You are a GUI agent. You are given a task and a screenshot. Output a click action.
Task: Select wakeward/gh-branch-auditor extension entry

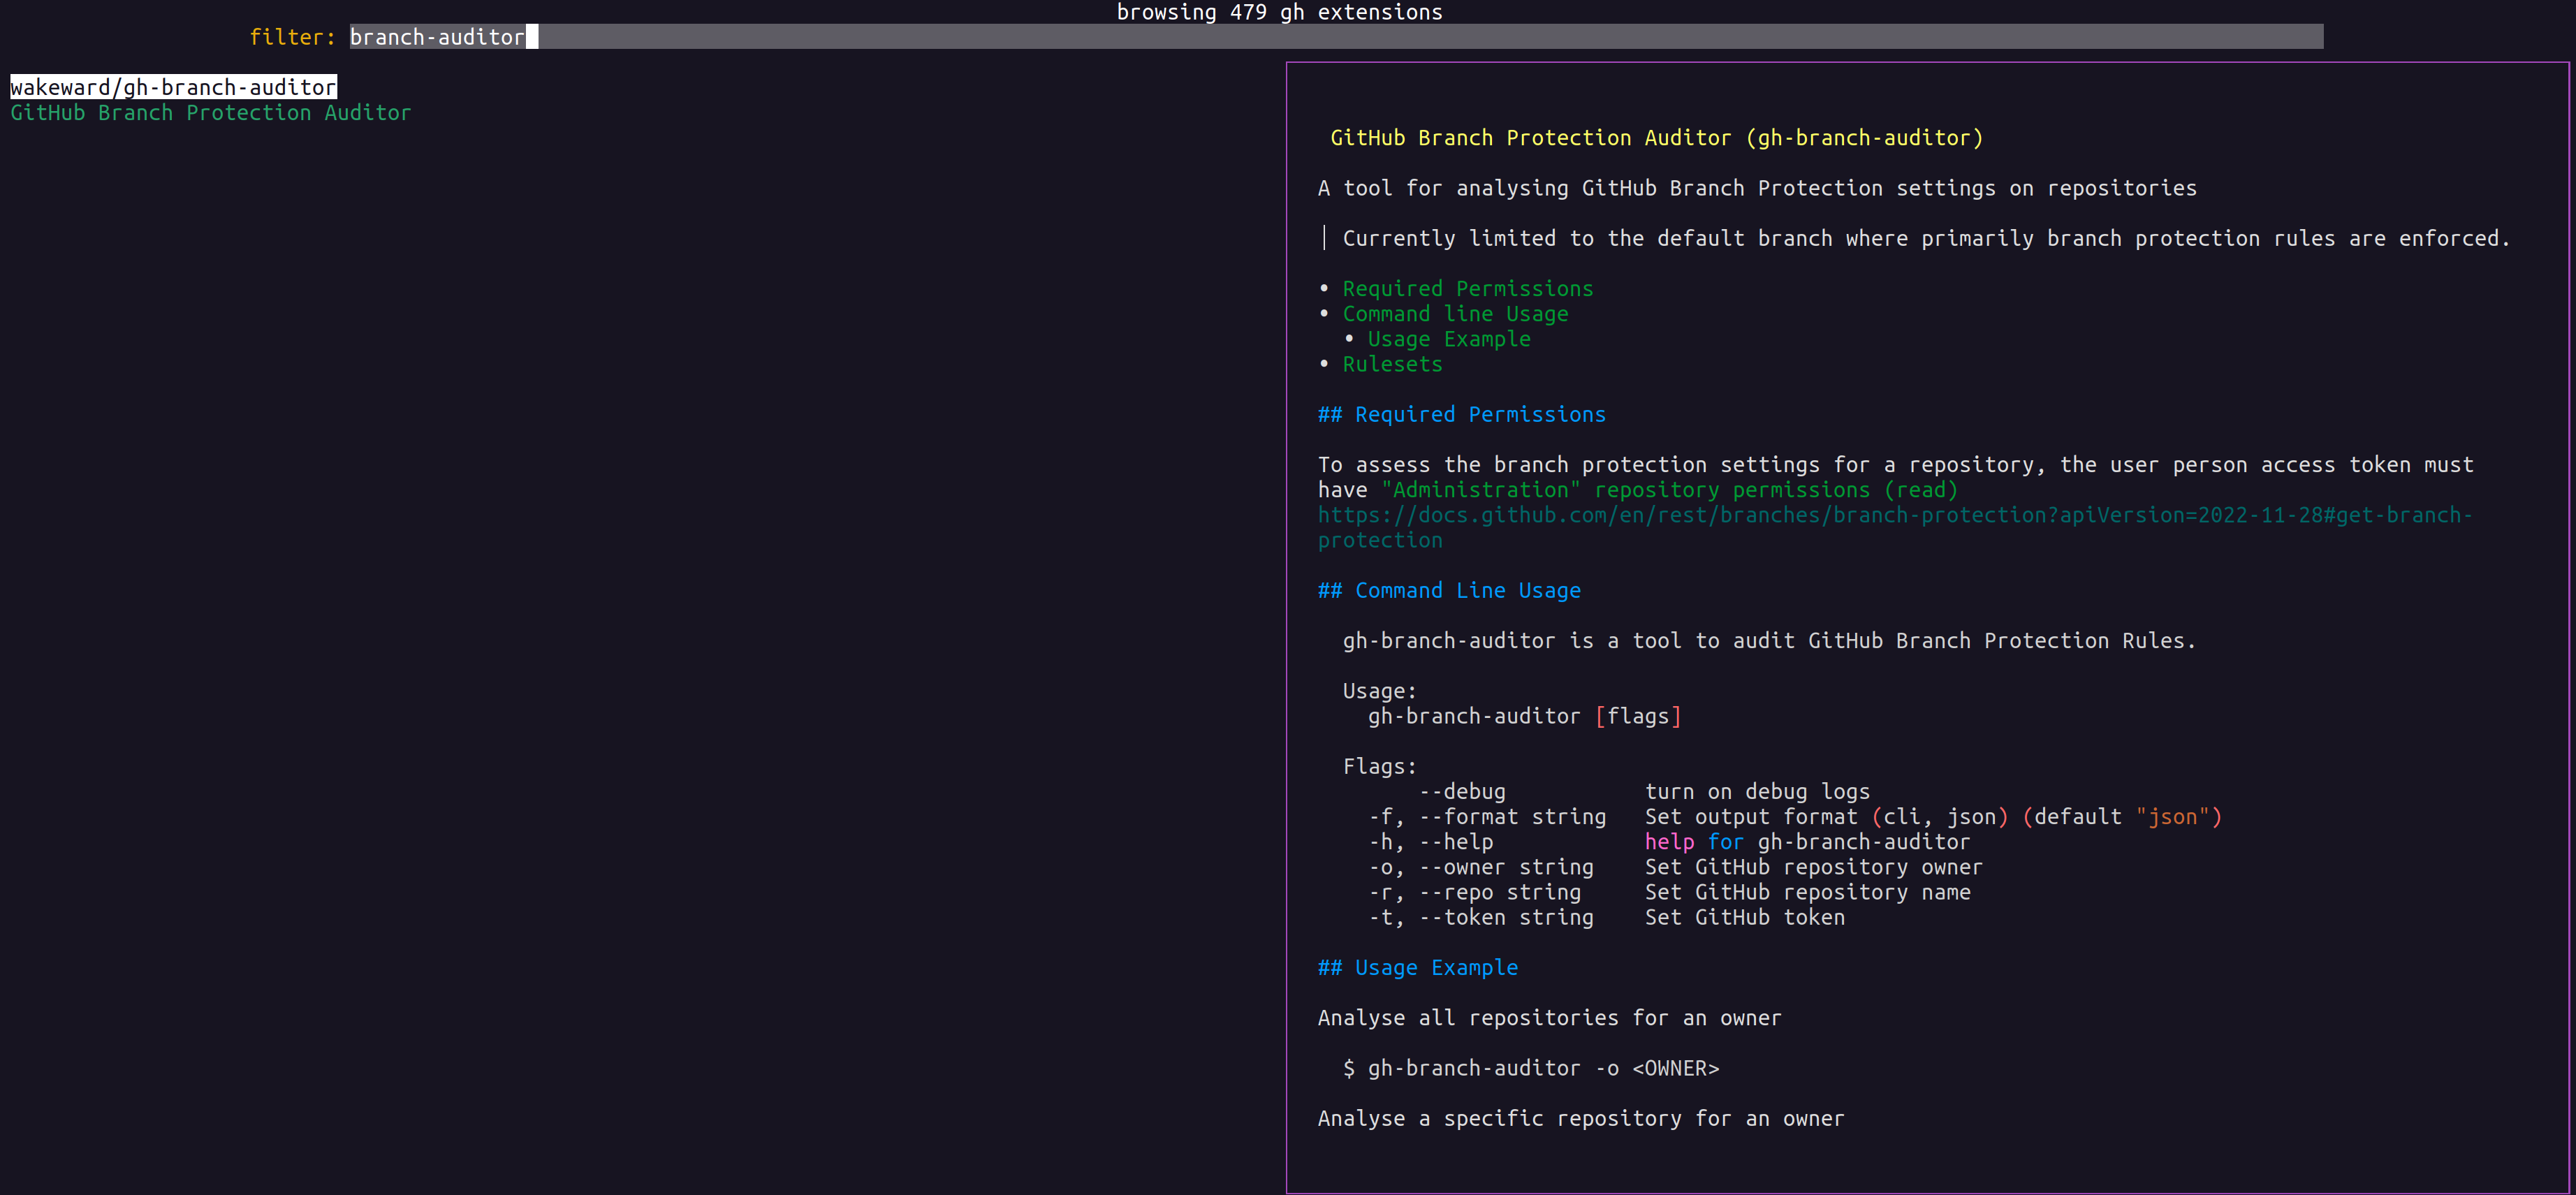(173, 87)
